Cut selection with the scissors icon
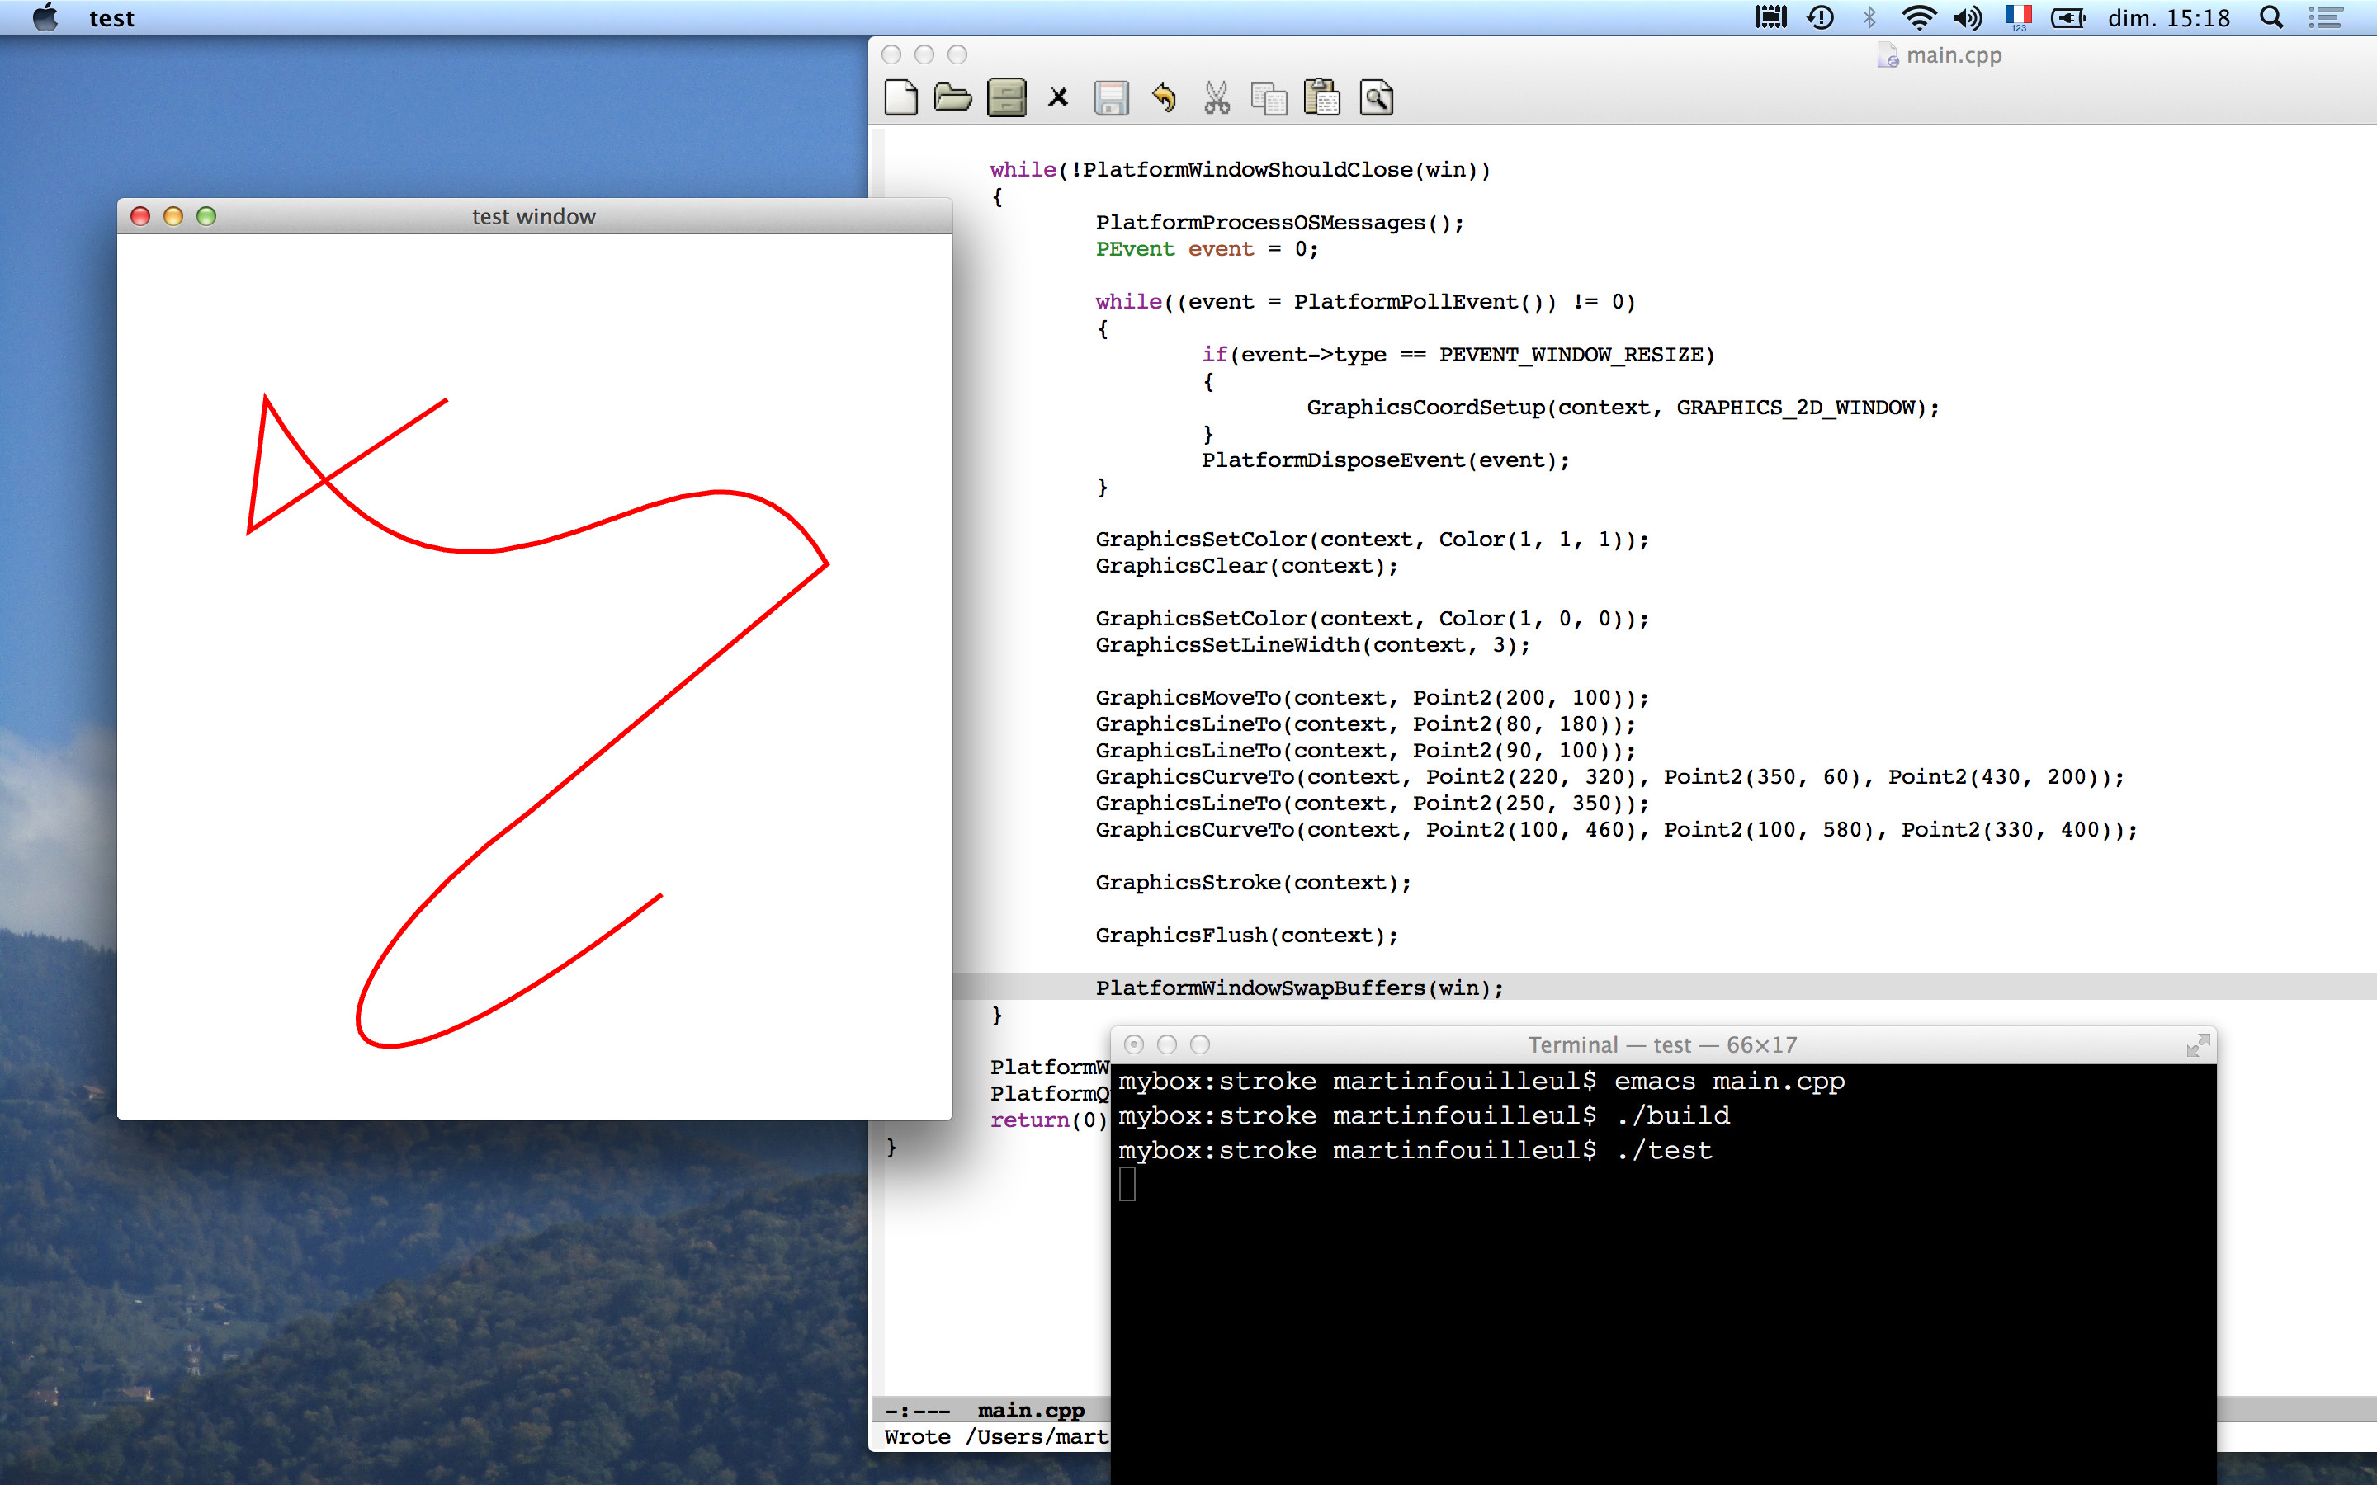 pos(1217,98)
